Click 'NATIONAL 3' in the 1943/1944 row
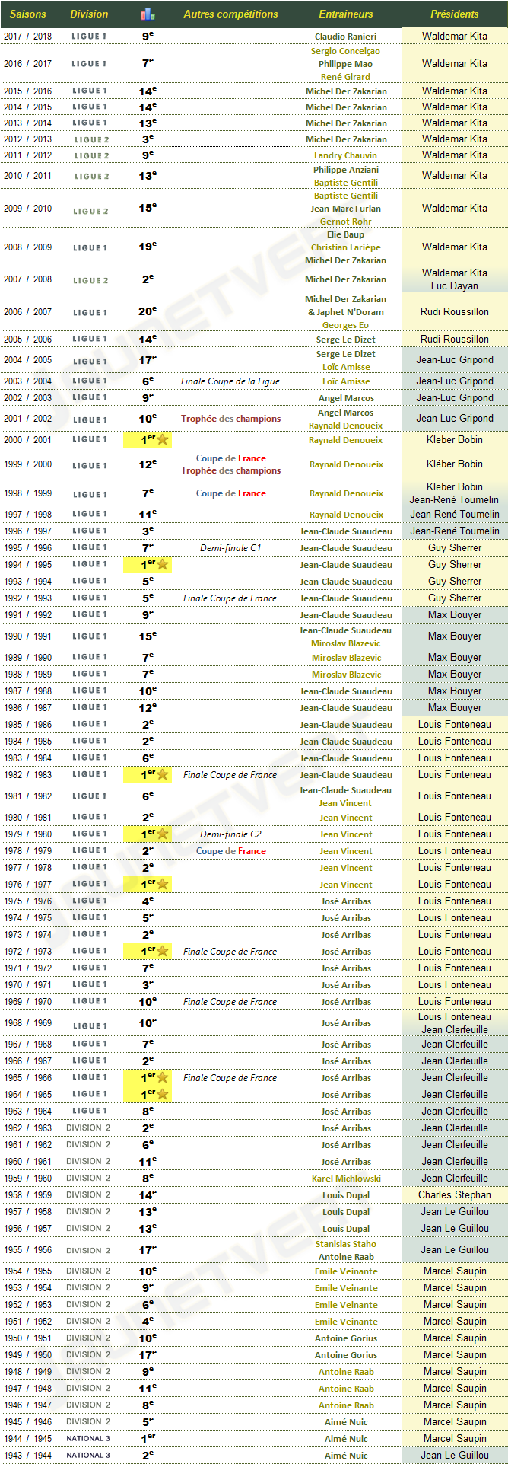 (x=88, y=1455)
